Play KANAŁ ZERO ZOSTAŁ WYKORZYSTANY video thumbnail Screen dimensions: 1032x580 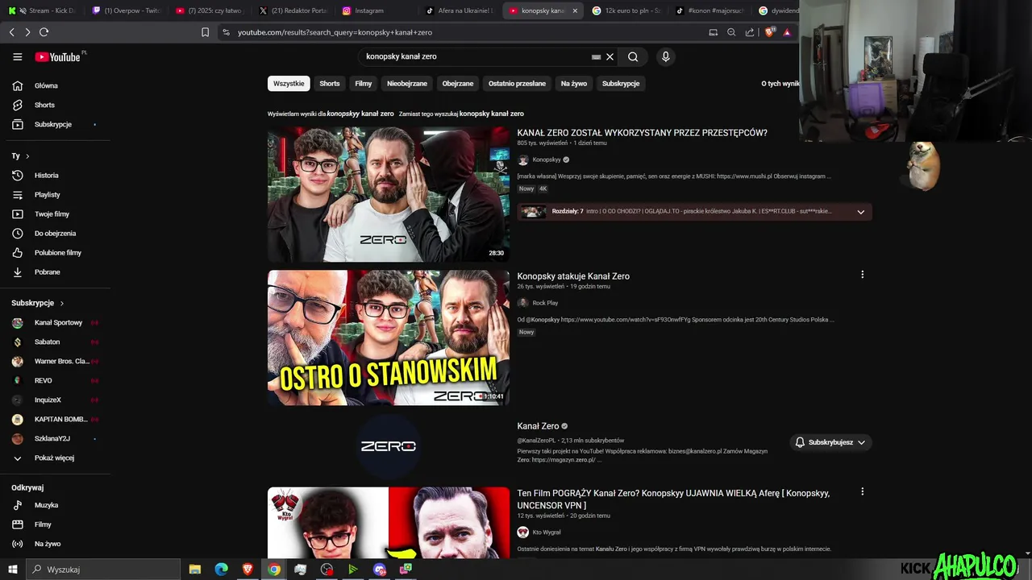[x=389, y=194]
